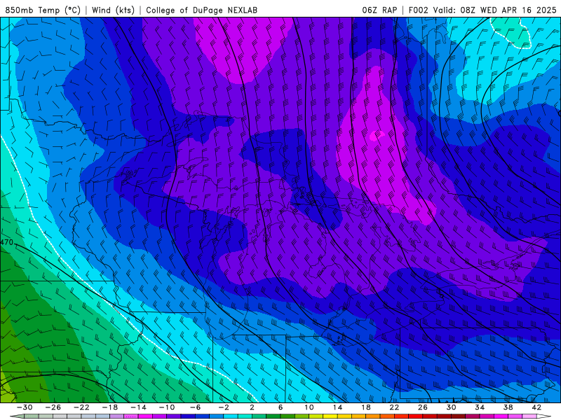This screenshot has height=420, width=561.
Task: Click the "470" height contour label
Action: click(x=6, y=242)
